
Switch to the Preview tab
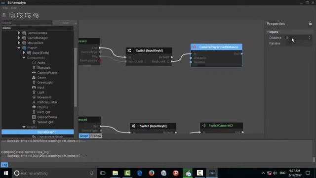[96, 136]
